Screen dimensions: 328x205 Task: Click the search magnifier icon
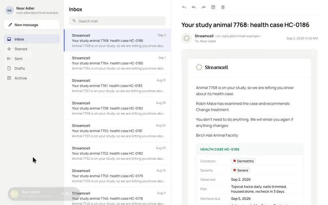(x=74, y=21)
